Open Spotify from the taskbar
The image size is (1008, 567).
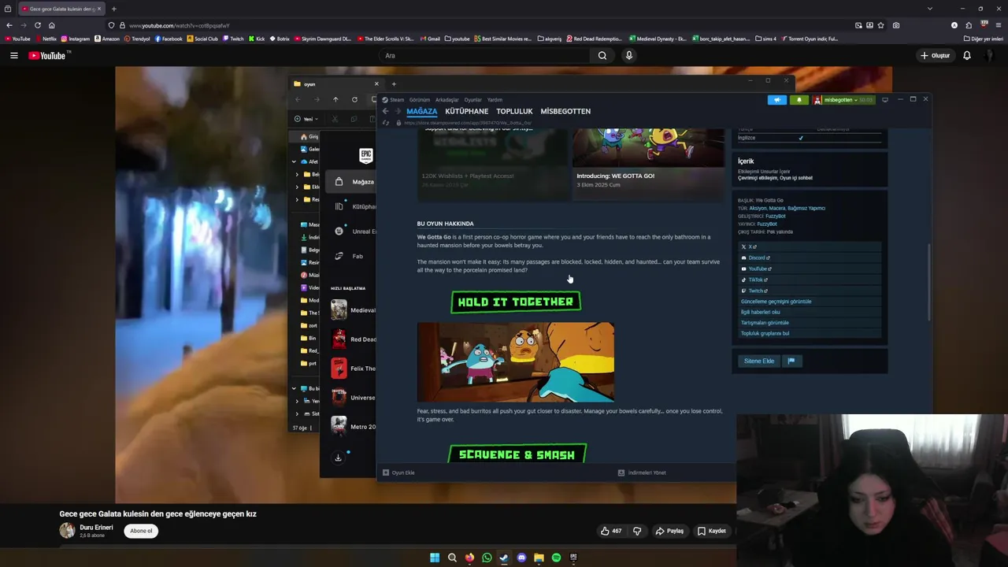tap(556, 558)
